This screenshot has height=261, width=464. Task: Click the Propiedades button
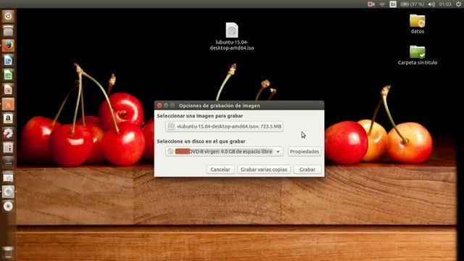[x=304, y=152]
